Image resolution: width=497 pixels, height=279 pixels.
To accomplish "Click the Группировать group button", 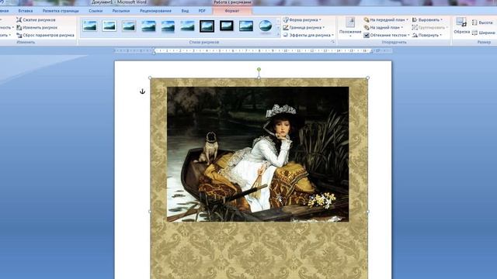I will point(429,28).
